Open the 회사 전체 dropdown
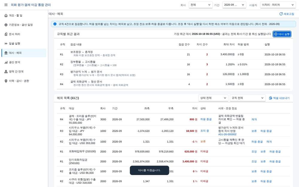Viewport: 299px width, 187px height. click(x=201, y=5)
